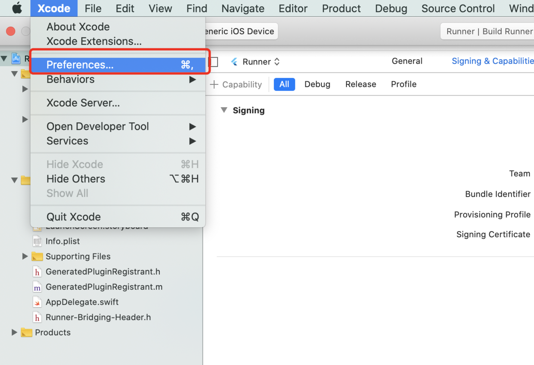
Task: Open the Source Control menu
Action: point(458,8)
